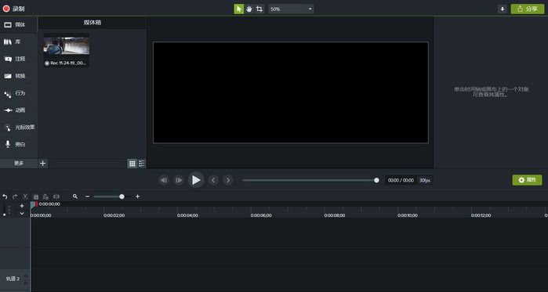
Task: Add a new track with the plus
Action: click(x=22, y=206)
